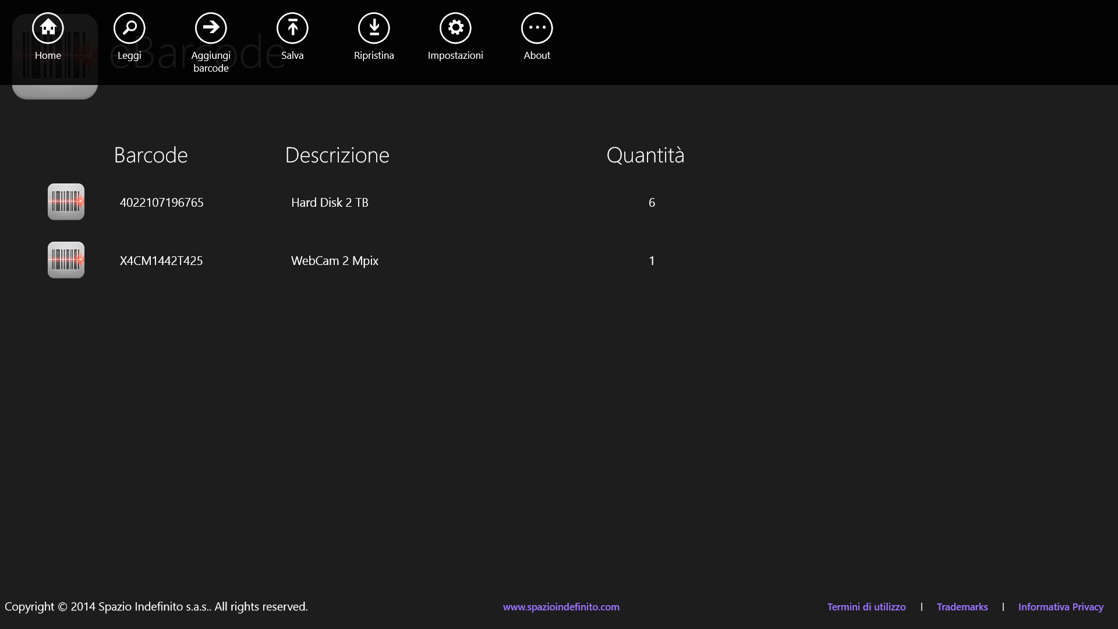Viewport: 1118px width, 629px height.
Task: Select barcode X4CM1442T425 entry
Action: (161, 261)
